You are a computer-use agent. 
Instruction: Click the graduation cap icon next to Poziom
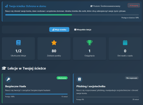[x=91, y=6]
